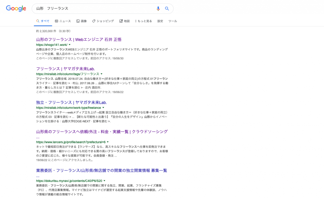Expand the もっと見る menu
324x199 pixels.
143,21
